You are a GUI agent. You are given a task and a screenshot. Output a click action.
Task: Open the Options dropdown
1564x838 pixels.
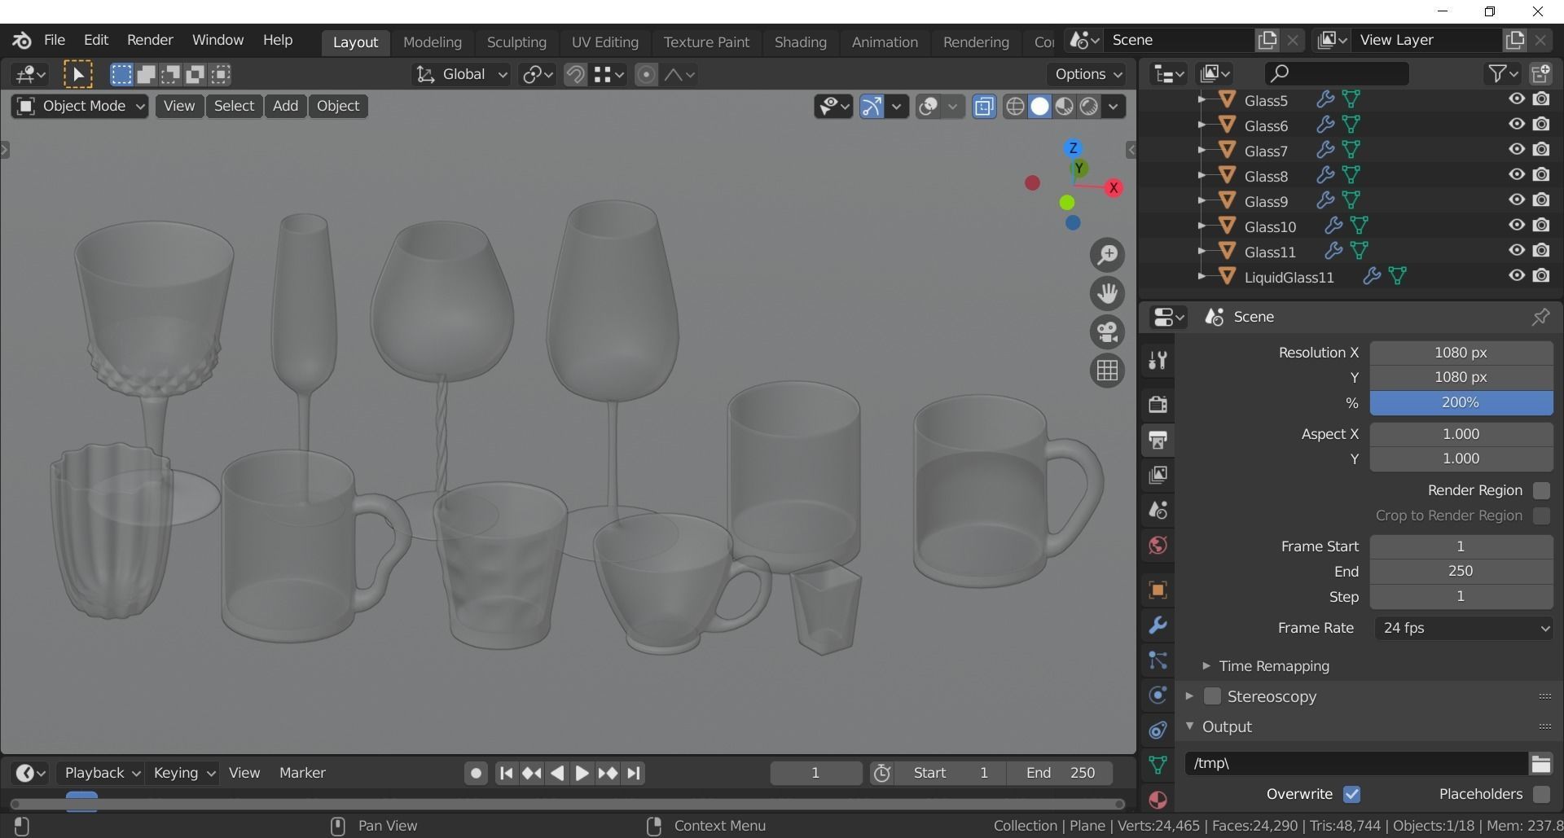1087,75
